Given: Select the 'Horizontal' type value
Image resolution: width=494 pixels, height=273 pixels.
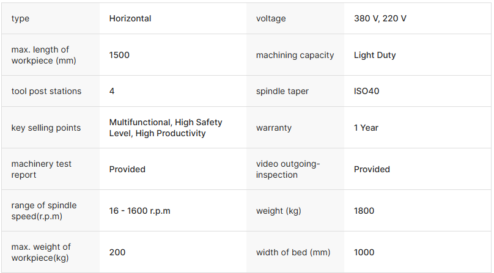Looking at the screenshot, I should pyautogui.click(x=130, y=18).
